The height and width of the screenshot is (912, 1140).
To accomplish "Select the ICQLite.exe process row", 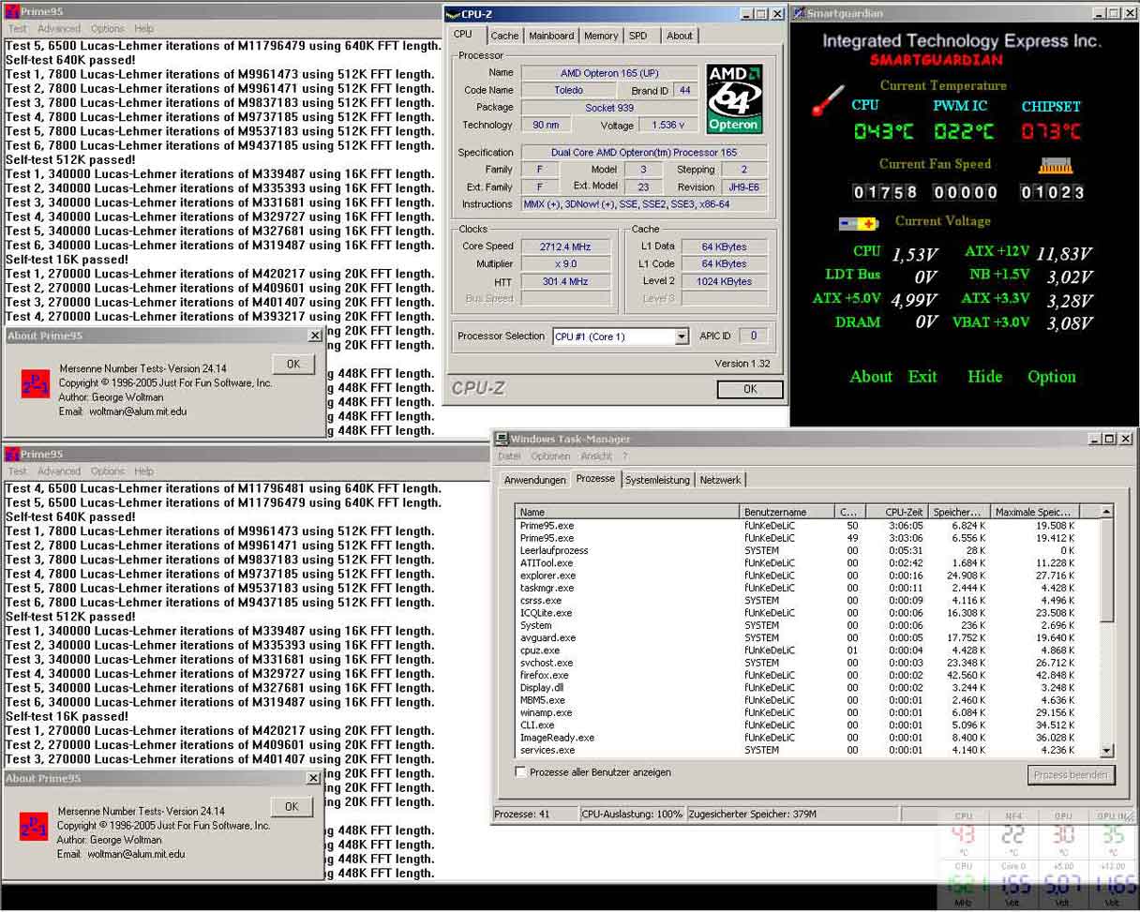I will point(808,613).
